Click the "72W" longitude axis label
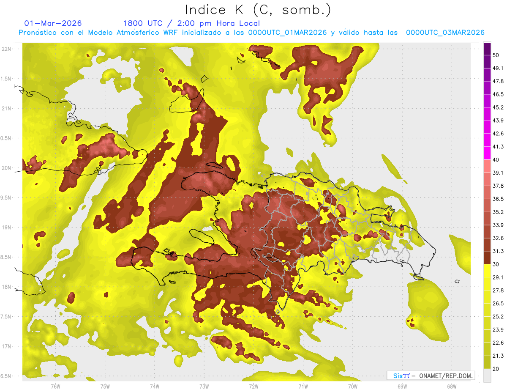The width and height of the screenshot is (507, 392). (x=253, y=386)
